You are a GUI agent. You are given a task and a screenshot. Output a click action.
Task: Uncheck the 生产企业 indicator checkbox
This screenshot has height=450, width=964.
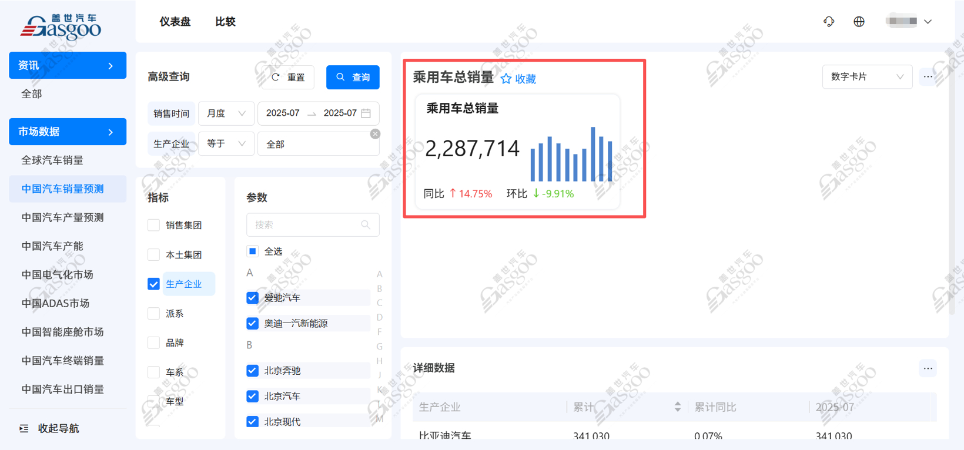tap(154, 284)
